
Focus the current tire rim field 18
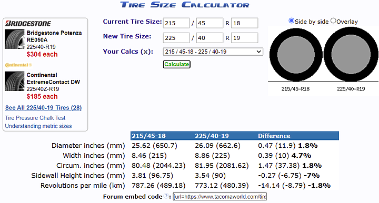point(244,23)
